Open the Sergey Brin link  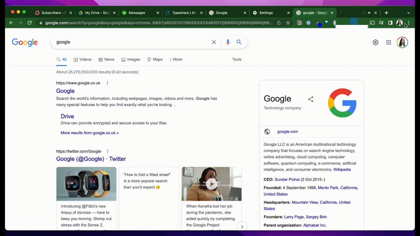click(316, 217)
